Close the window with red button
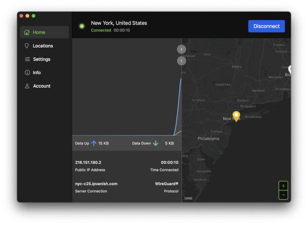The width and height of the screenshot is (308, 225). [21, 16]
